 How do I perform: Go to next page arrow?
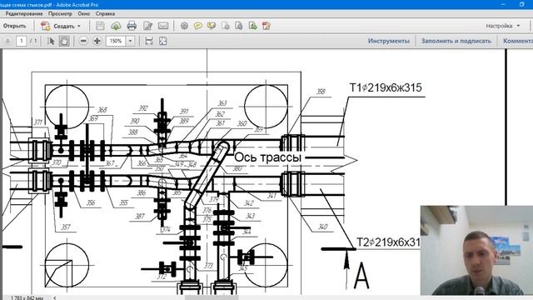[x=7, y=41]
